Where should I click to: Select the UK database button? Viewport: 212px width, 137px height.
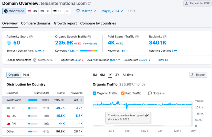(45, 11)
